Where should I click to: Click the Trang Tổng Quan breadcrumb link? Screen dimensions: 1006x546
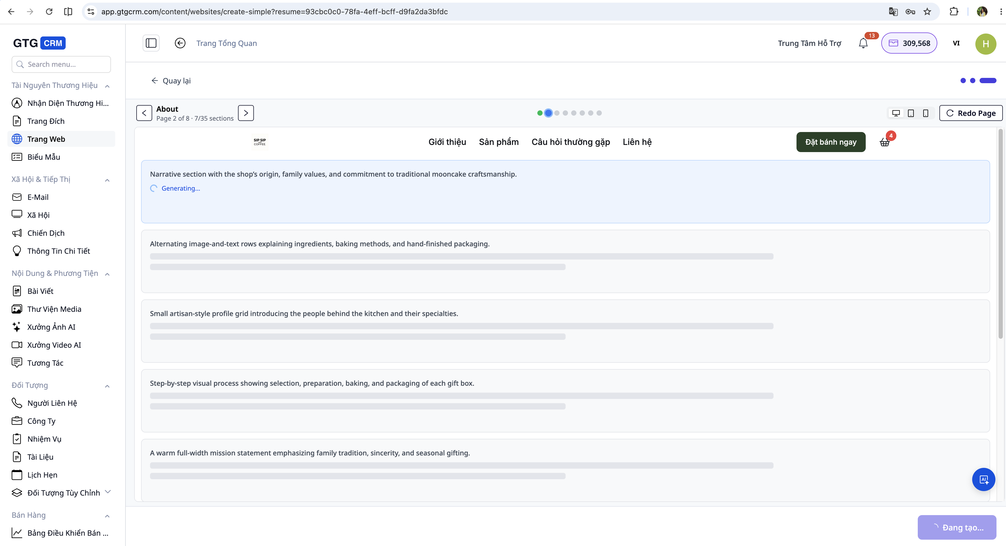[x=226, y=43]
